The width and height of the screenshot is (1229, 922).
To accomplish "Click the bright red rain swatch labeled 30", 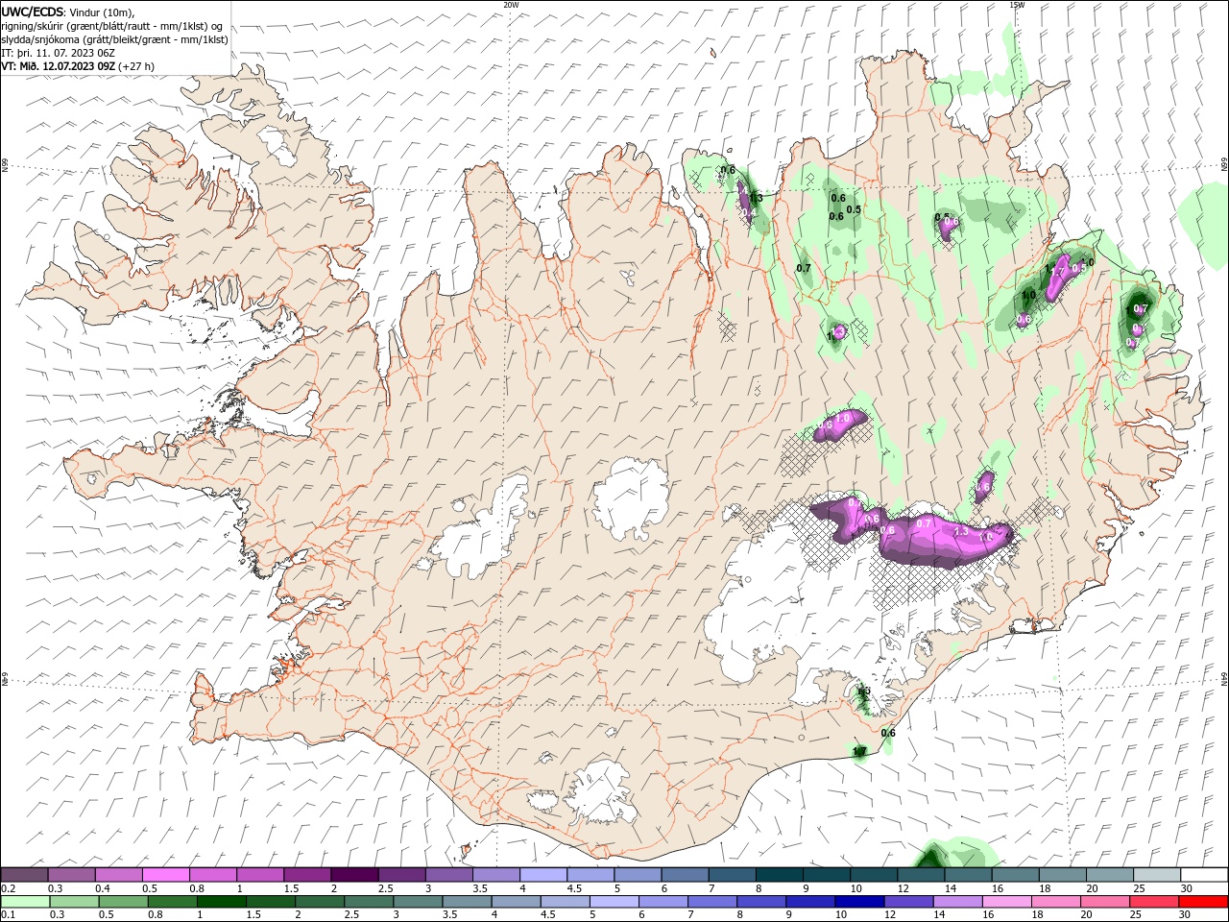I will [x=1202, y=902].
